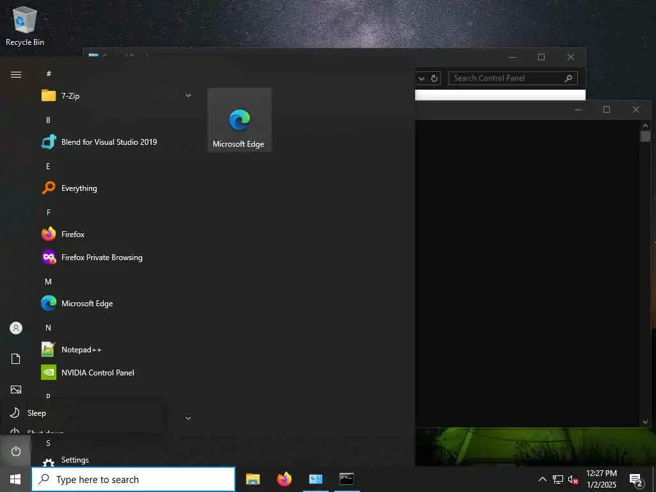Choose Sleep from the power menu
The width and height of the screenshot is (656, 492).
(84, 413)
